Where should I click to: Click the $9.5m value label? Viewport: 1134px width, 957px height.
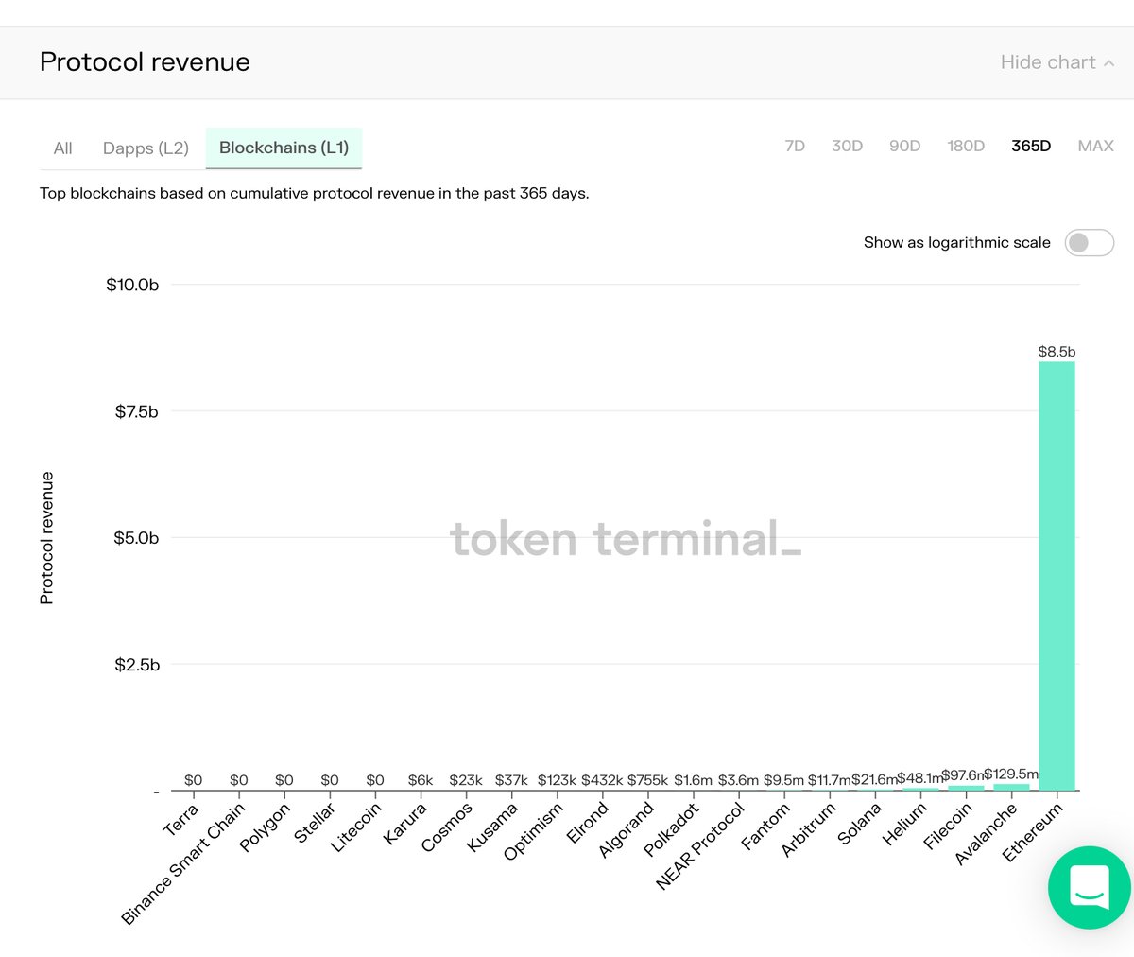[x=783, y=780]
